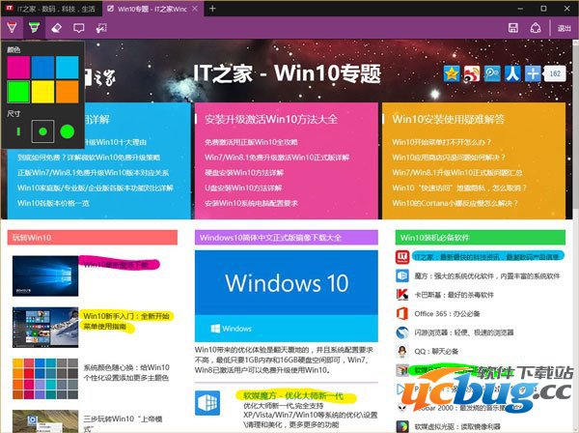Image resolution: width=579 pixels, height=433 pixels.
Task: Open Win10“快速访问”泄露隐私 link
Action: (459, 188)
